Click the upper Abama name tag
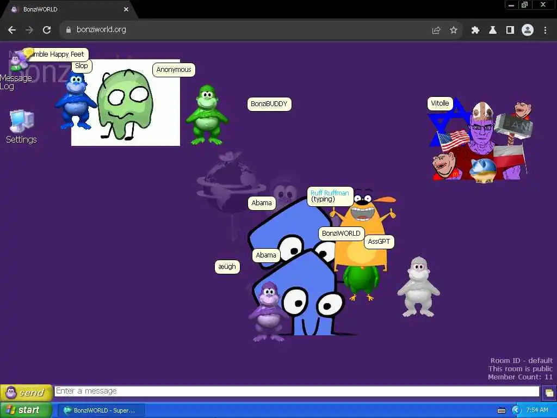 coord(262,203)
